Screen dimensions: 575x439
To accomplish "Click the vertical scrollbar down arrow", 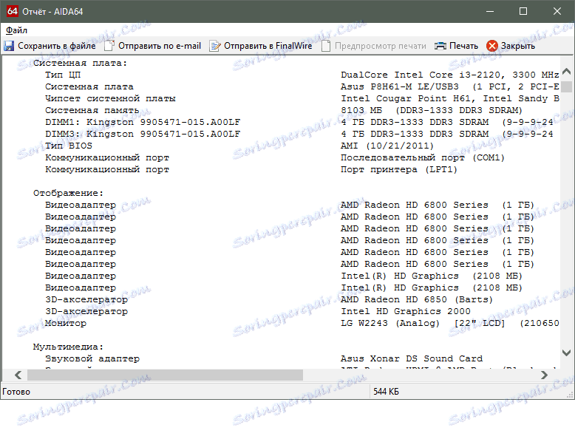I will tap(567, 353).
